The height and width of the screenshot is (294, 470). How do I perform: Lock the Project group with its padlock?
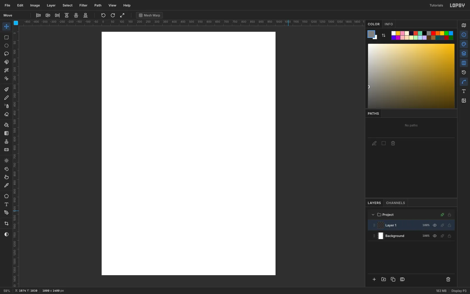pyautogui.click(x=449, y=215)
